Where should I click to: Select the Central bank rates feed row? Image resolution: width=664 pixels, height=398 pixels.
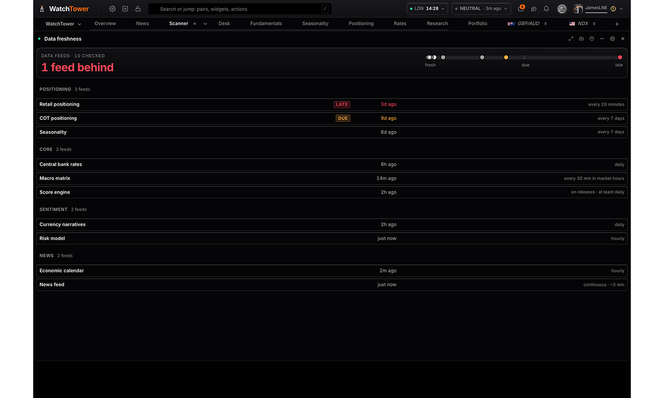click(332, 165)
